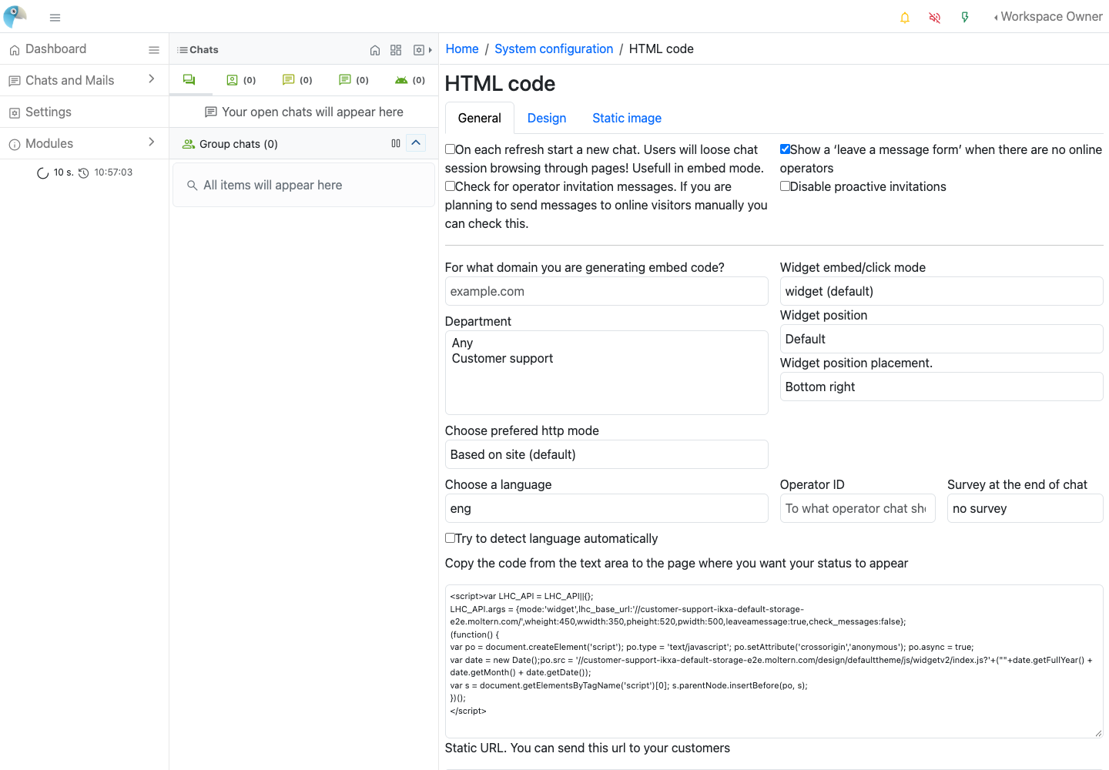Image resolution: width=1109 pixels, height=770 pixels.
Task: Open the grid widgets icon in Chats header
Action: [396, 50]
